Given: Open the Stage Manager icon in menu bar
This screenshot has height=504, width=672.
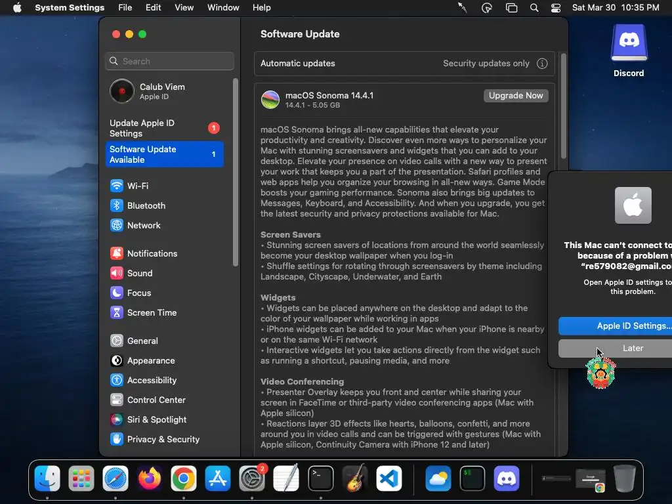Looking at the screenshot, I should [511, 8].
